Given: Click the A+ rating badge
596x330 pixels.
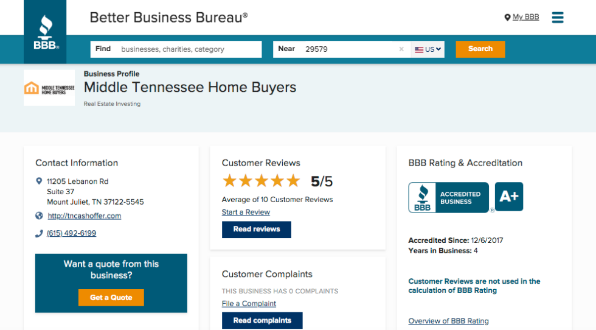Looking at the screenshot, I should (x=509, y=197).
